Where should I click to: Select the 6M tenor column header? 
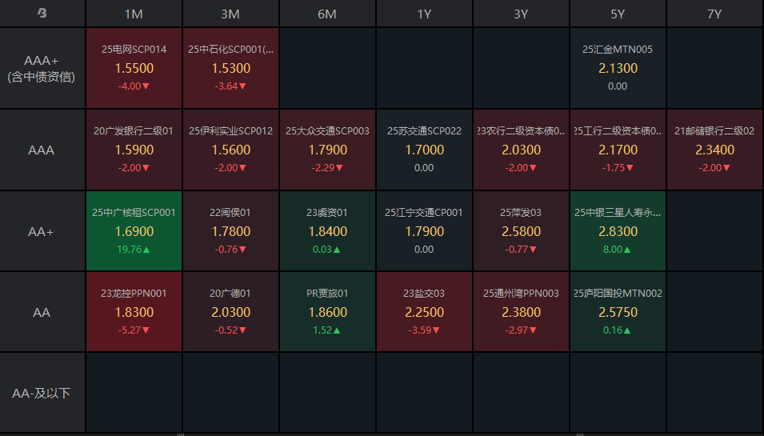tap(327, 14)
